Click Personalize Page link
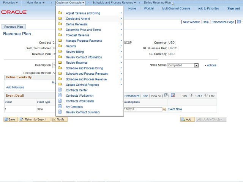Viewport: 243px width, 182px height. (x=223, y=22)
